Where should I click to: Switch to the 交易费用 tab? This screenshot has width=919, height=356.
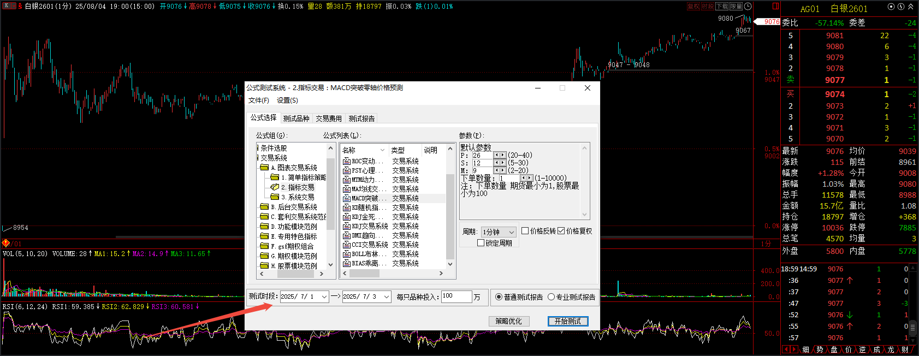[x=328, y=118]
